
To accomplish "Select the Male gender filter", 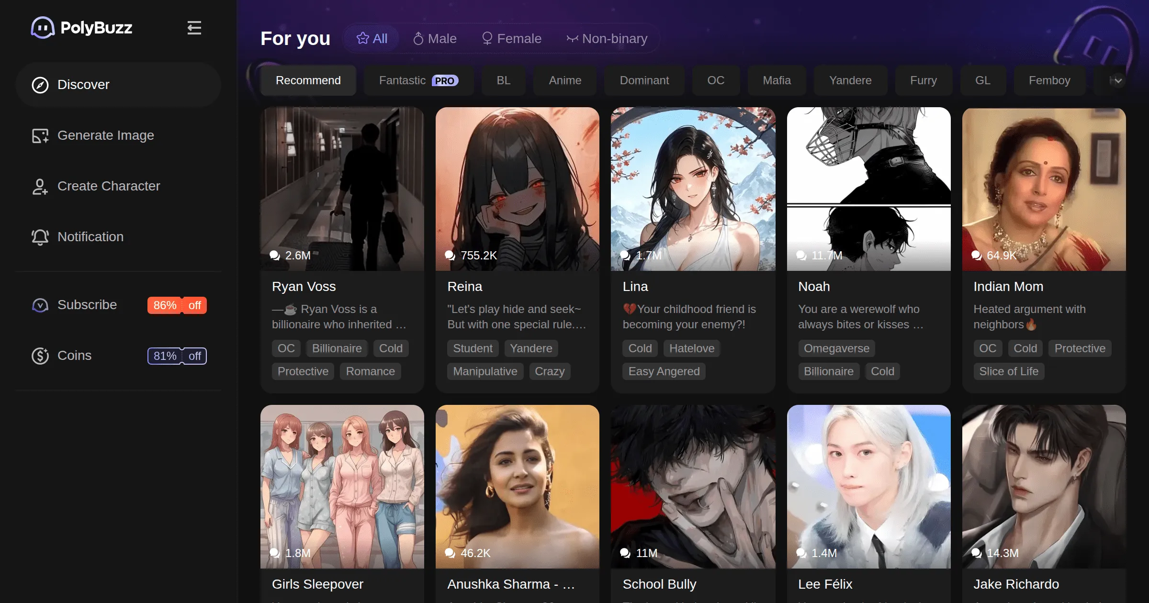I will (434, 38).
